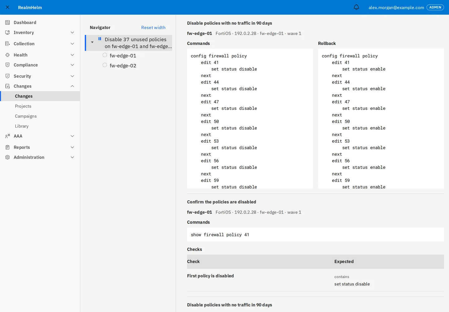Click First policy is disabled check row
Screen dimensions: 449x312
tap(316, 280)
